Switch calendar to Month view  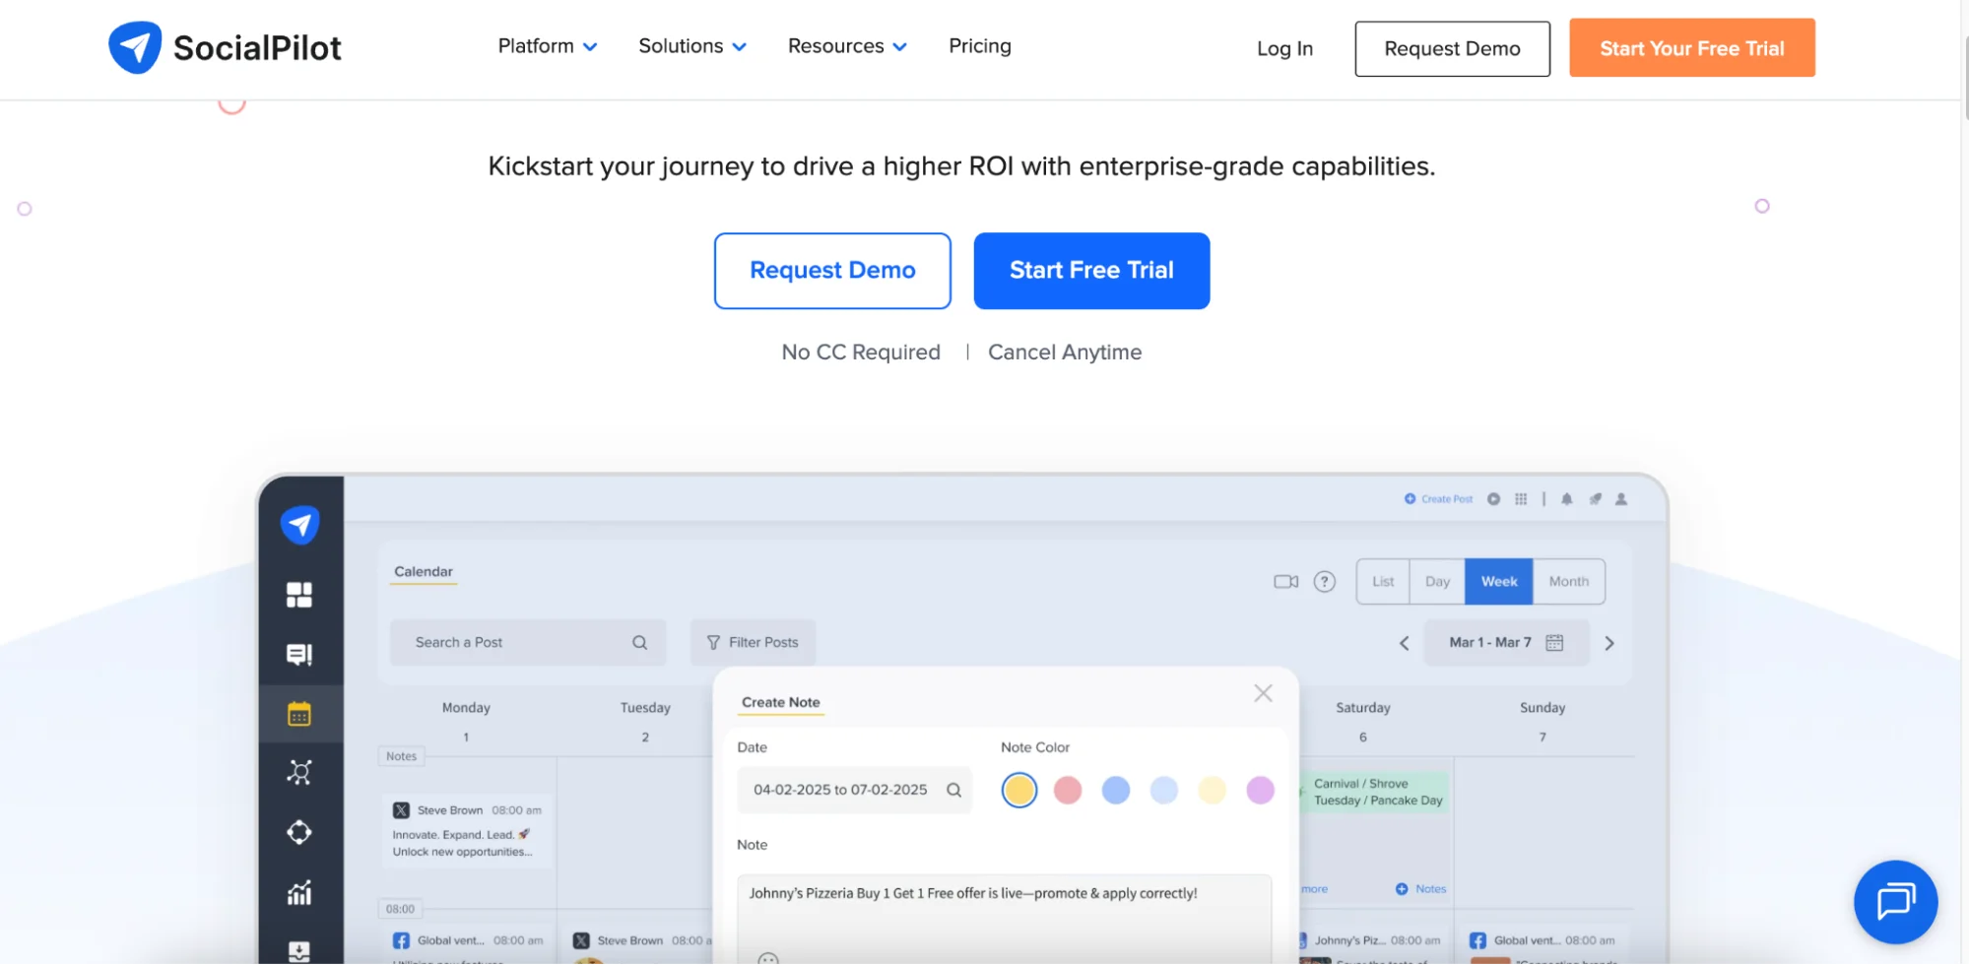(x=1569, y=582)
